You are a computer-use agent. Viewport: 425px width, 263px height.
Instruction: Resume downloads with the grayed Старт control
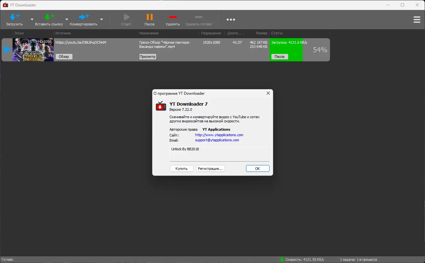click(126, 19)
